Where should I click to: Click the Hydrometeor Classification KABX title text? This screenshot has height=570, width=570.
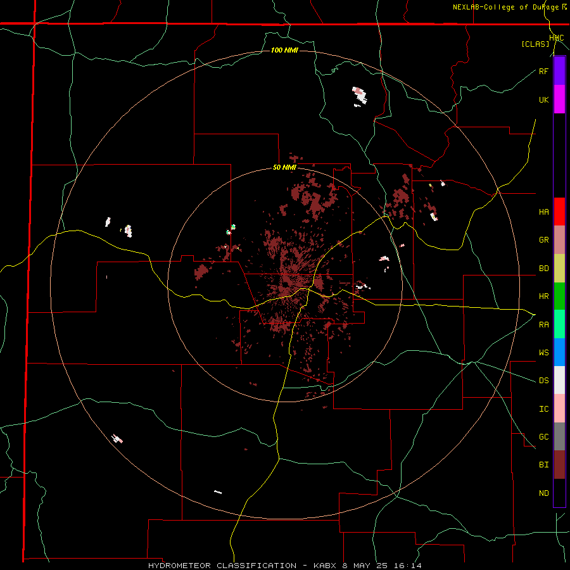tap(284, 566)
